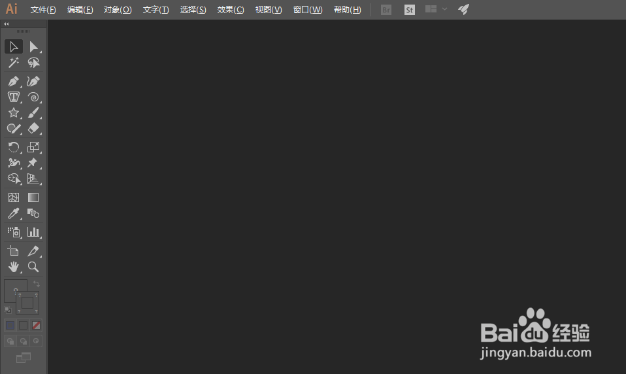This screenshot has height=374, width=626.
Task: Open the 编辑(E) menu
Action: [x=80, y=10]
